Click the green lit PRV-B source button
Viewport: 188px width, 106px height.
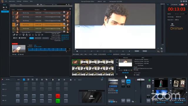coord(58,101)
